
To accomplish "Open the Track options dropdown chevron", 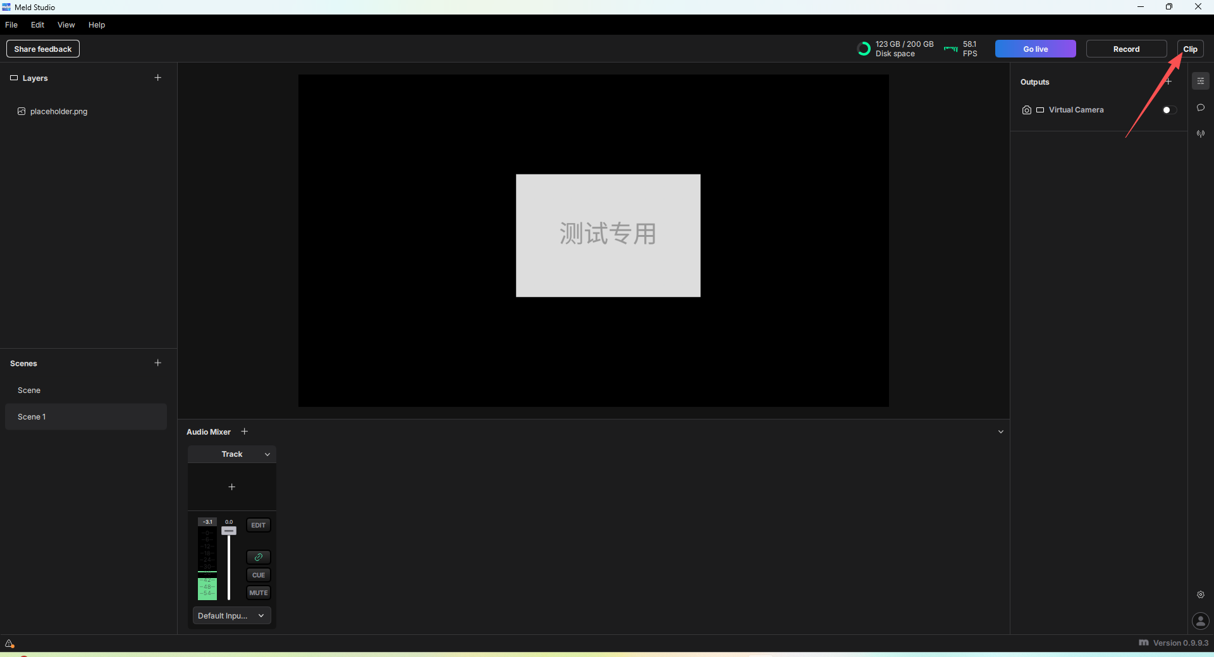I will tap(267, 454).
